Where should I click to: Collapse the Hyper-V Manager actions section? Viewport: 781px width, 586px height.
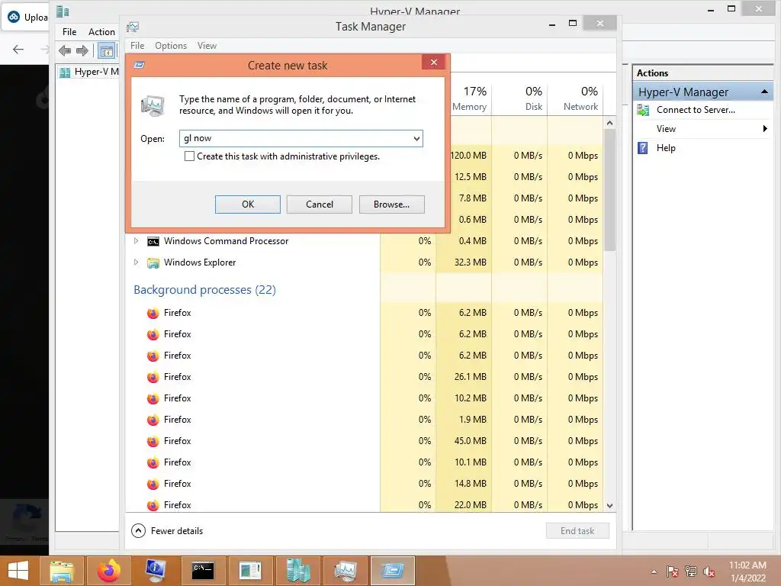point(764,92)
